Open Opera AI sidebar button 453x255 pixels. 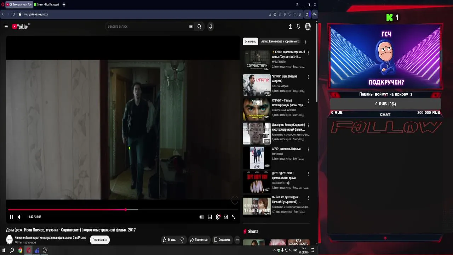[x=315, y=14]
